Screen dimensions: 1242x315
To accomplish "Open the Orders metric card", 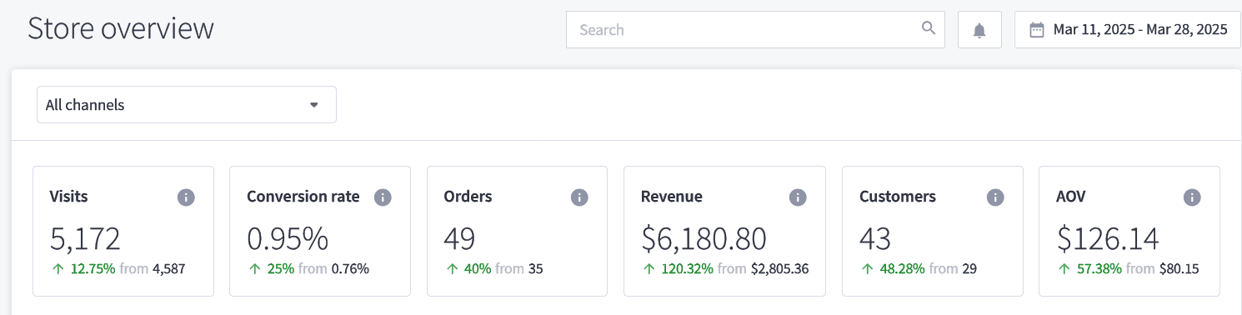I will 517,231.
